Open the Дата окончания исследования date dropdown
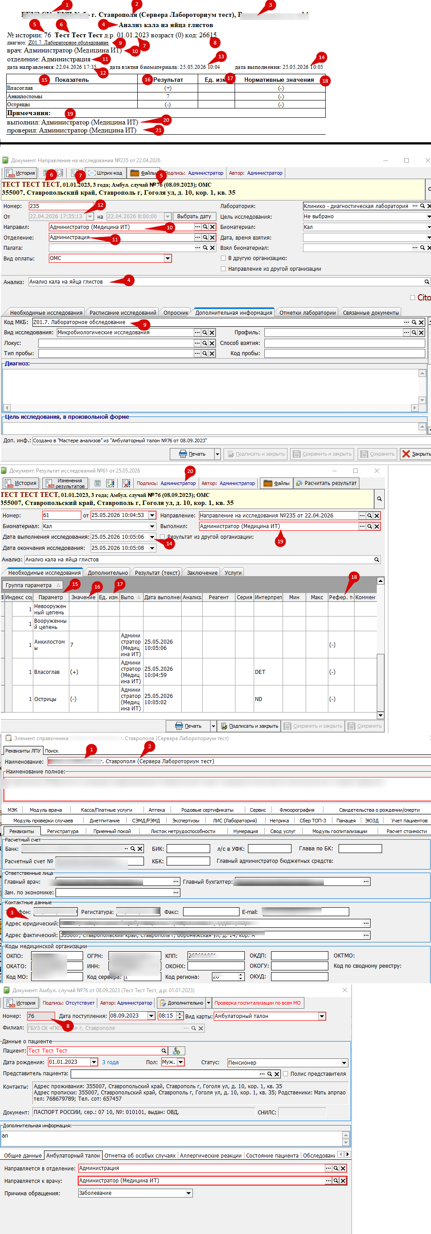The image size is (431, 1234). (152, 548)
